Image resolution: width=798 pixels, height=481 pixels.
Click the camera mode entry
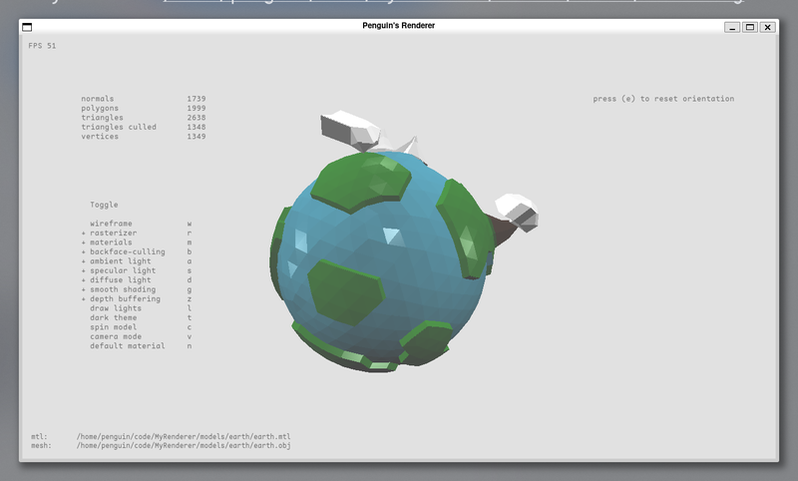pos(116,336)
